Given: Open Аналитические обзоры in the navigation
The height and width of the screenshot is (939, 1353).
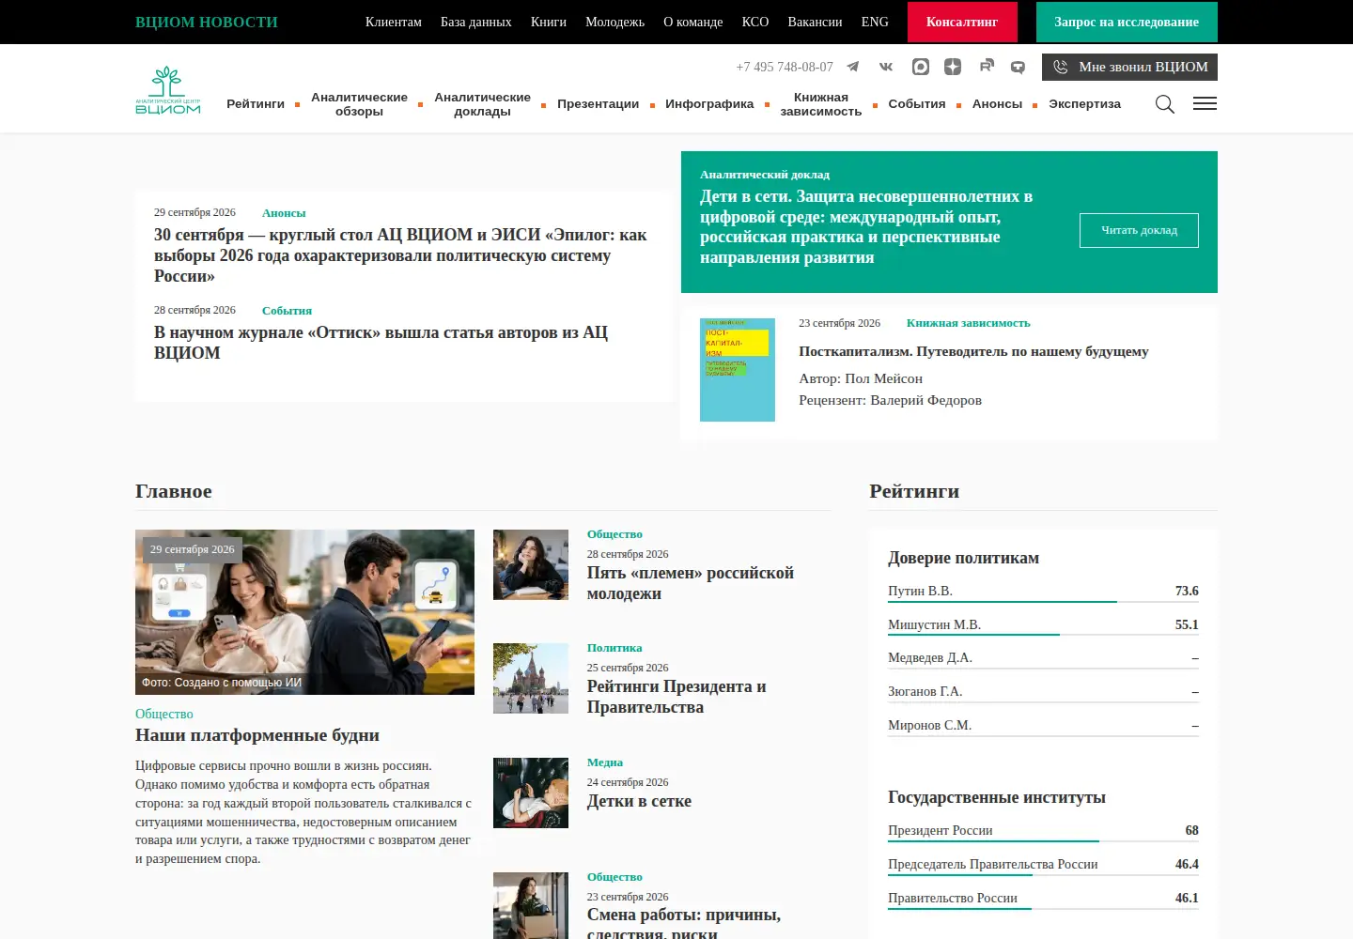Looking at the screenshot, I should point(359,104).
